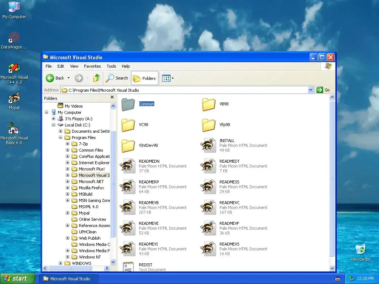Image resolution: width=379 pixels, height=284 pixels.
Task: Click the system tray clock
Action: (365, 279)
